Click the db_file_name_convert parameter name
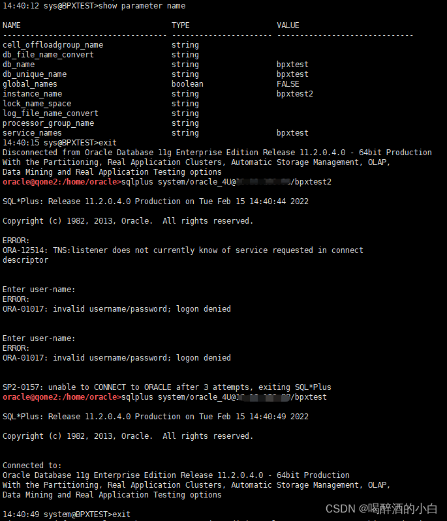The height and width of the screenshot is (521, 447). pos(48,55)
